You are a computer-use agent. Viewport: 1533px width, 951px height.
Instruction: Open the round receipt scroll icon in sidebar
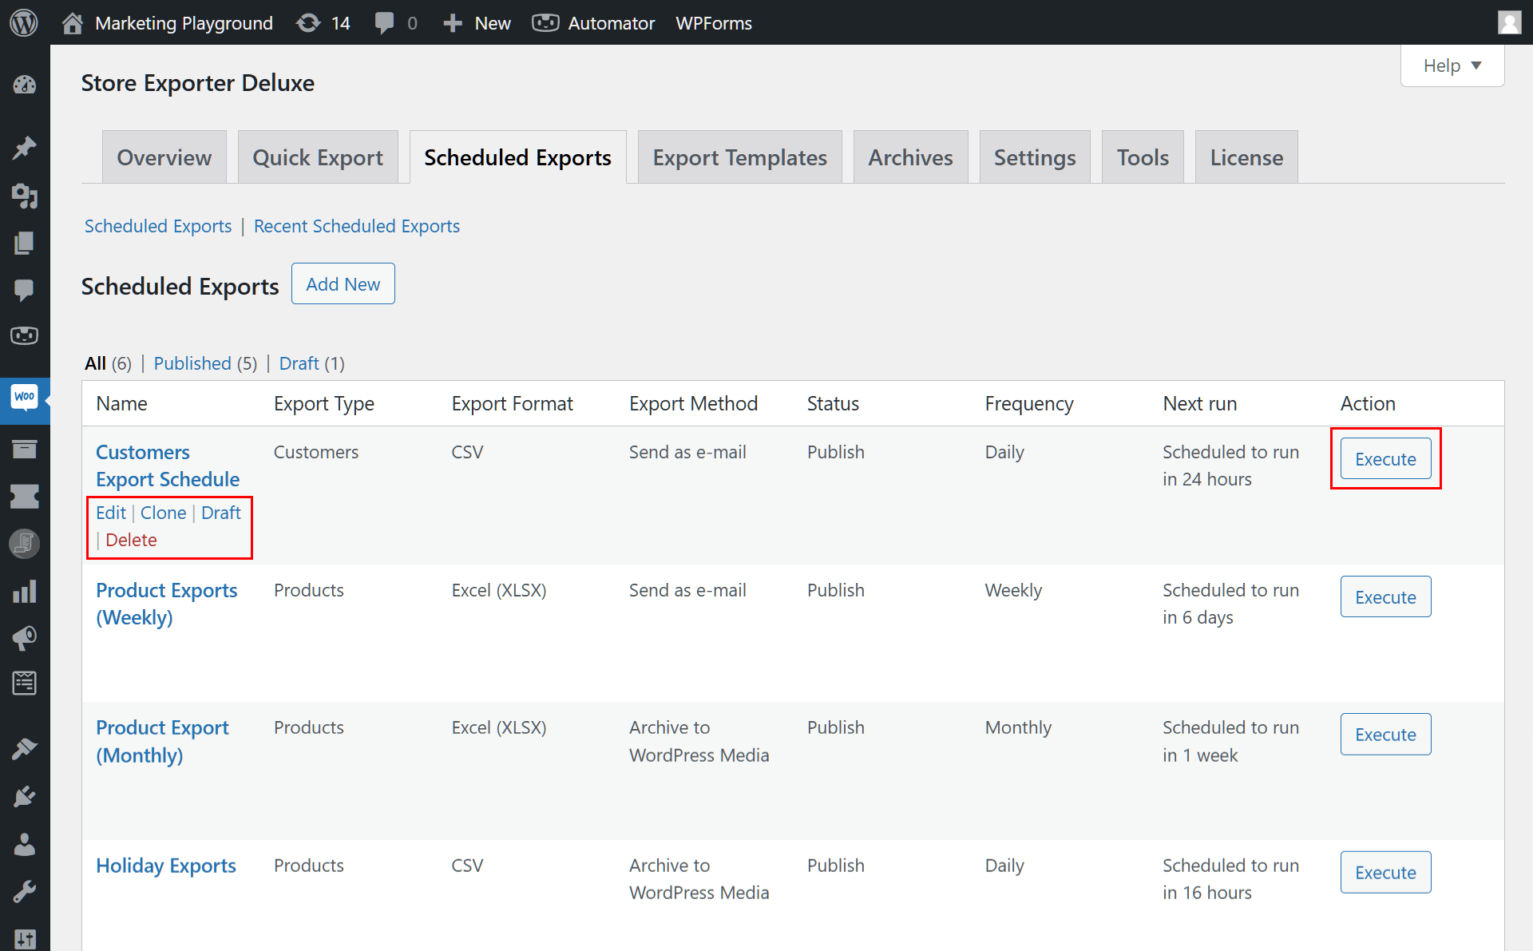(x=25, y=544)
